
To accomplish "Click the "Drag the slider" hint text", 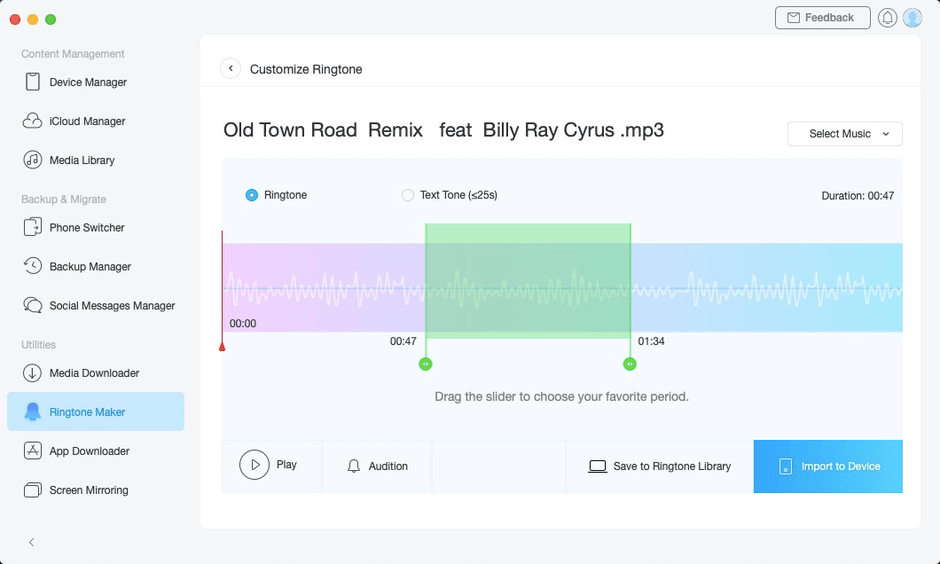I will tap(561, 396).
